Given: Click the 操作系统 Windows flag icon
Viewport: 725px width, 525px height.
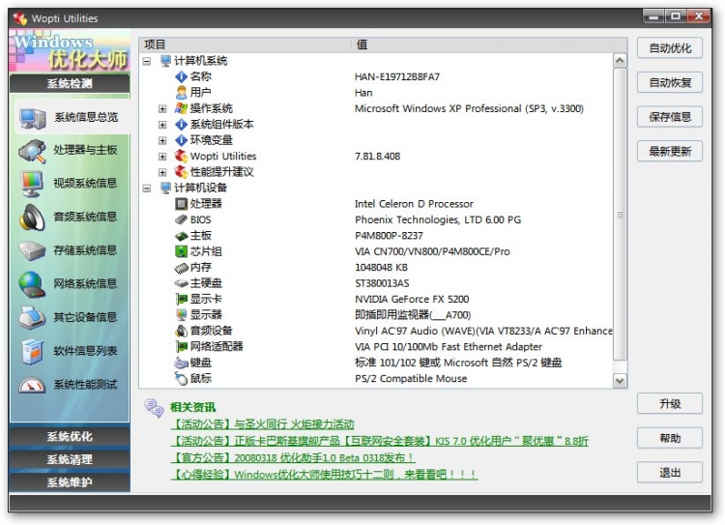Looking at the screenshot, I should tap(181, 108).
